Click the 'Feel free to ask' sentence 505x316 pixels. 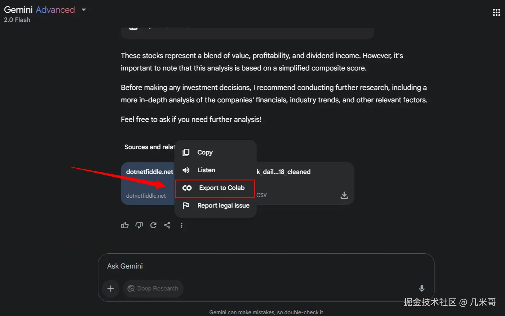(x=191, y=119)
